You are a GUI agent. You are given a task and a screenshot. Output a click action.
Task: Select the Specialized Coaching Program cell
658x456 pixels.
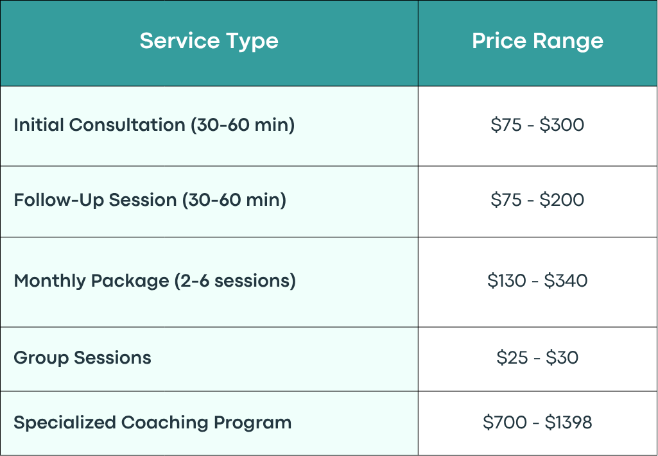coord(209,423)
